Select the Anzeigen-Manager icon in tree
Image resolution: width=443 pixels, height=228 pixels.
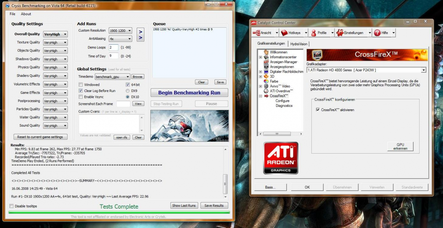266,62
